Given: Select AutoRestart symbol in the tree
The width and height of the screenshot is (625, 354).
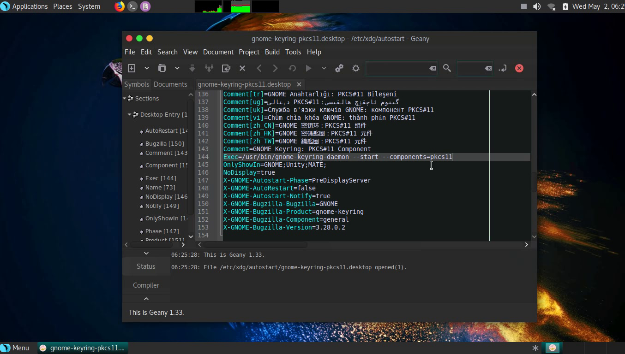Looking at the screenshot, I should point(166,131).
